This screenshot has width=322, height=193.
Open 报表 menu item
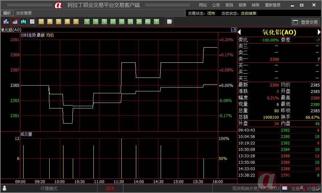(242, 5)
